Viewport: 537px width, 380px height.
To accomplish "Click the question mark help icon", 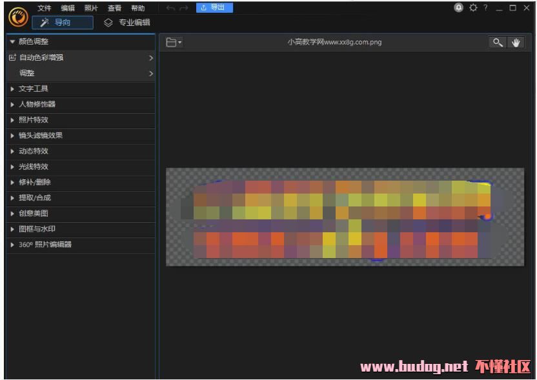I will tap(485, 8).
